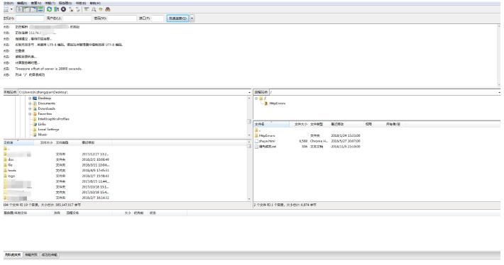The height and width of the screenshot is (265, 504).
Task: Open the 帮助(H) menu
Action: point(95,4)
